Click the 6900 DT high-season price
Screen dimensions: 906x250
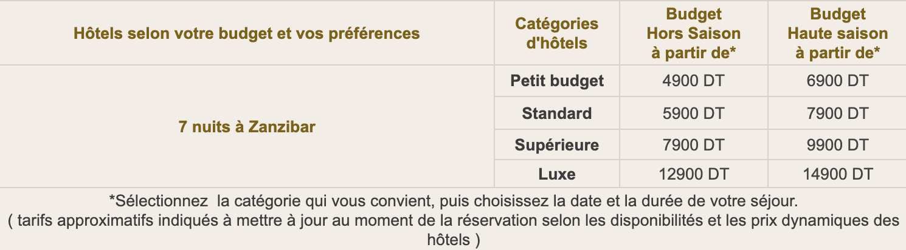(x=837, y=81)
